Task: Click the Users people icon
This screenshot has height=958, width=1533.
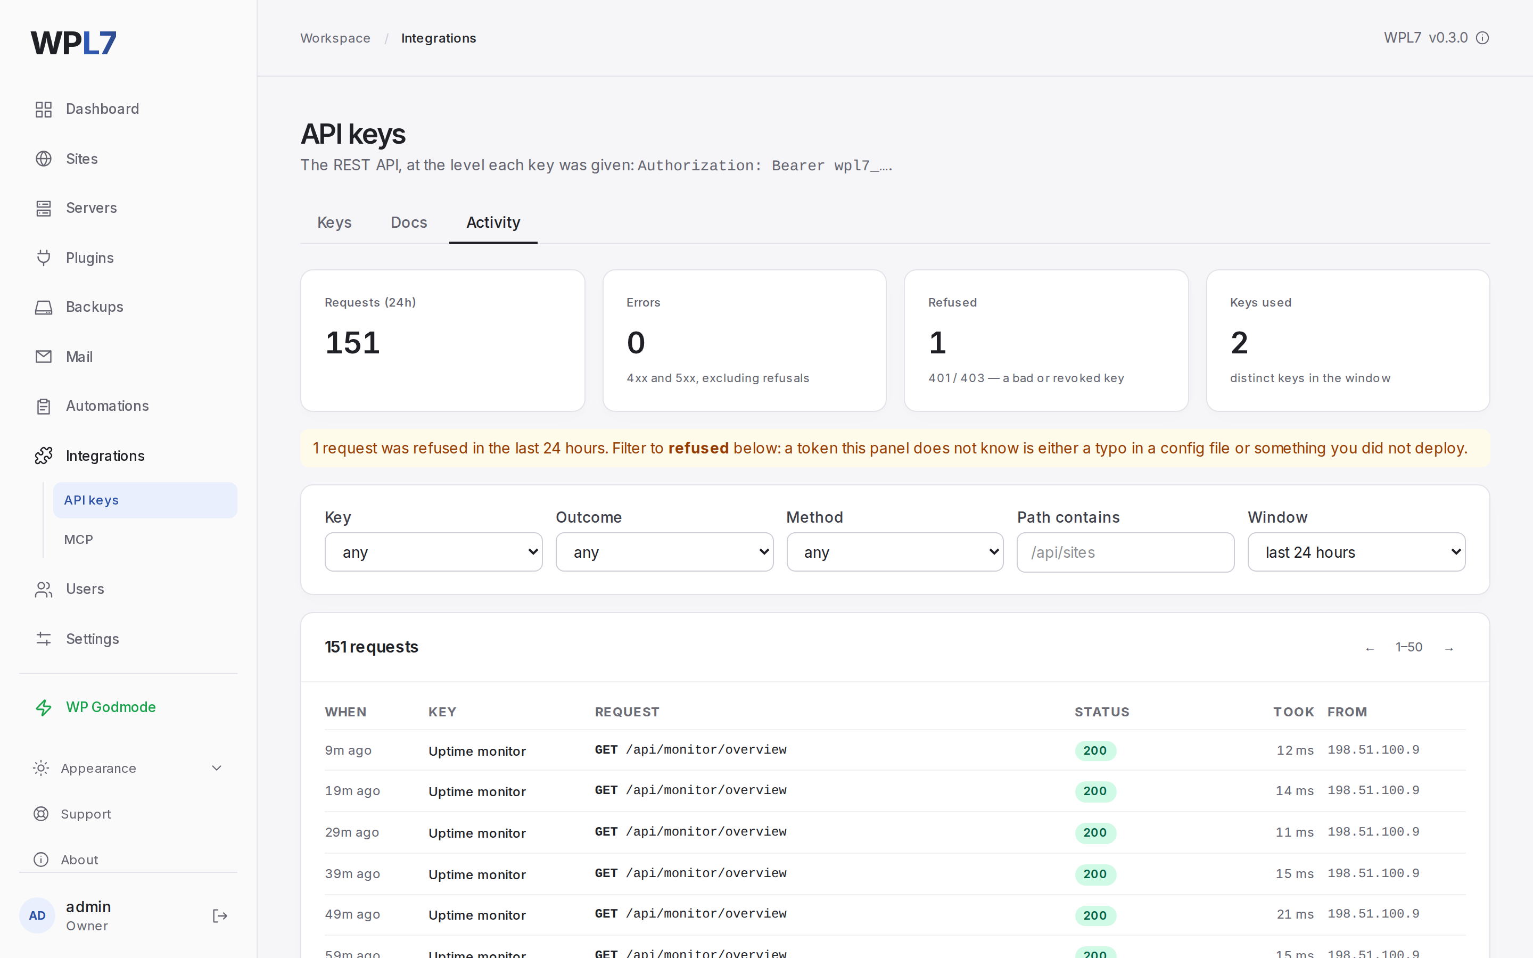Action: [x=43, y=589]
